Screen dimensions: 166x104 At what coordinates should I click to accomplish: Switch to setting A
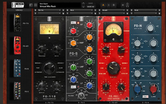103,5
